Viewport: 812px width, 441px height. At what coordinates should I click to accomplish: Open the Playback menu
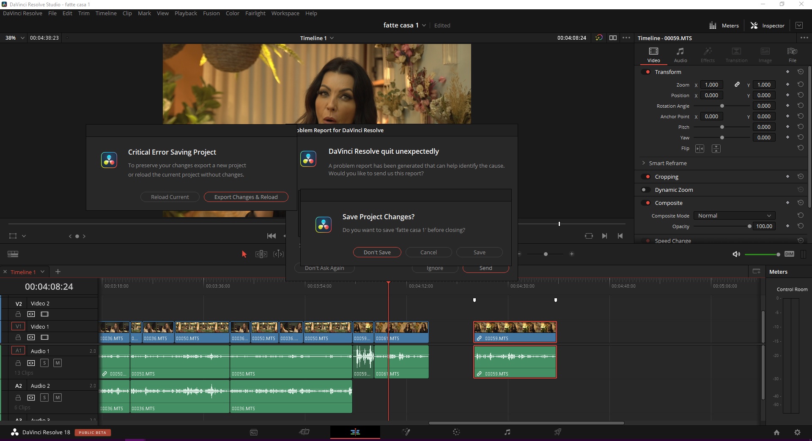186,13
